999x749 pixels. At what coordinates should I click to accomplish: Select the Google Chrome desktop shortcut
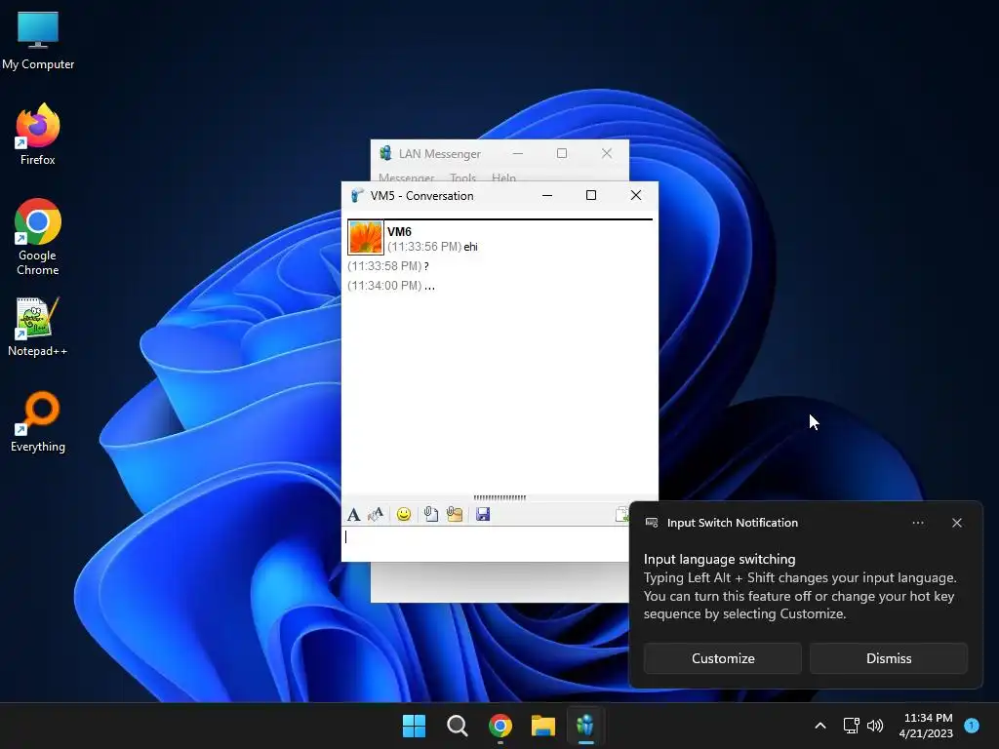tap(38, 237)
